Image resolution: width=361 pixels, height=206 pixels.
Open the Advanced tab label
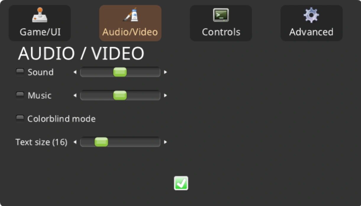pyautogui.click(x=311, y=32)
